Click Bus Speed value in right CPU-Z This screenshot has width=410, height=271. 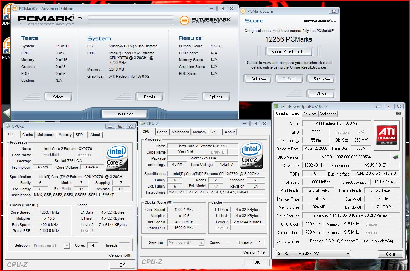coord(184,222)
